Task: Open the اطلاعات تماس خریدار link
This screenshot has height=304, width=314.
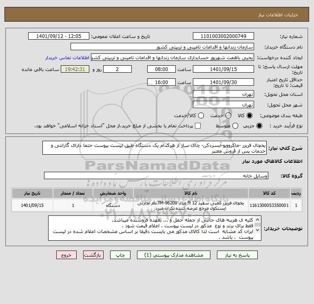Action: (67, 58)
